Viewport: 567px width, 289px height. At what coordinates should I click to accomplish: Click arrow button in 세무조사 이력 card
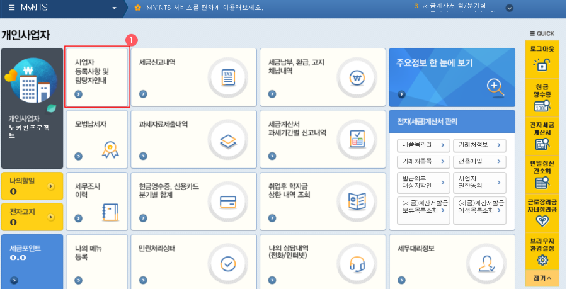(x=79, y=218)
